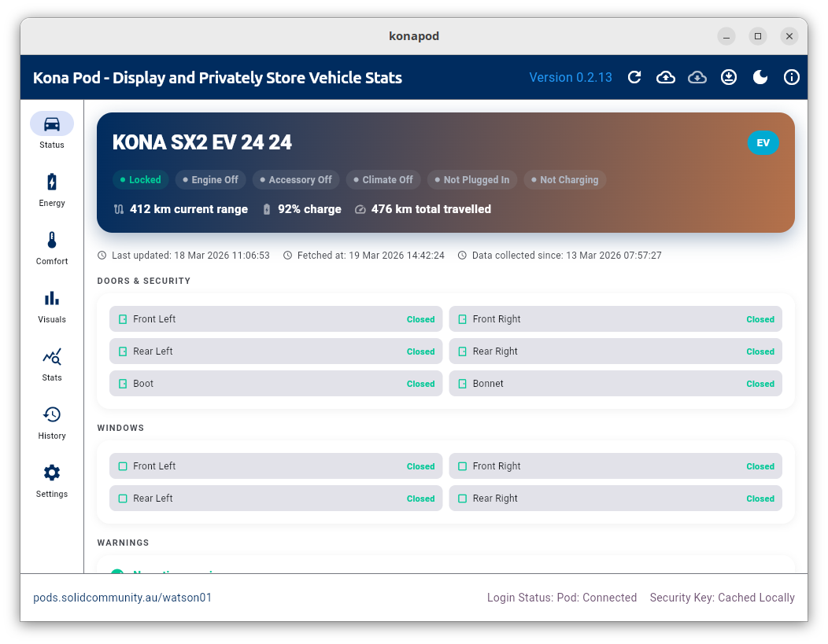The width and height of the screenshot is (828, 644).
Task: Click the EV badge on vehicle card
Action: [763, 143]
